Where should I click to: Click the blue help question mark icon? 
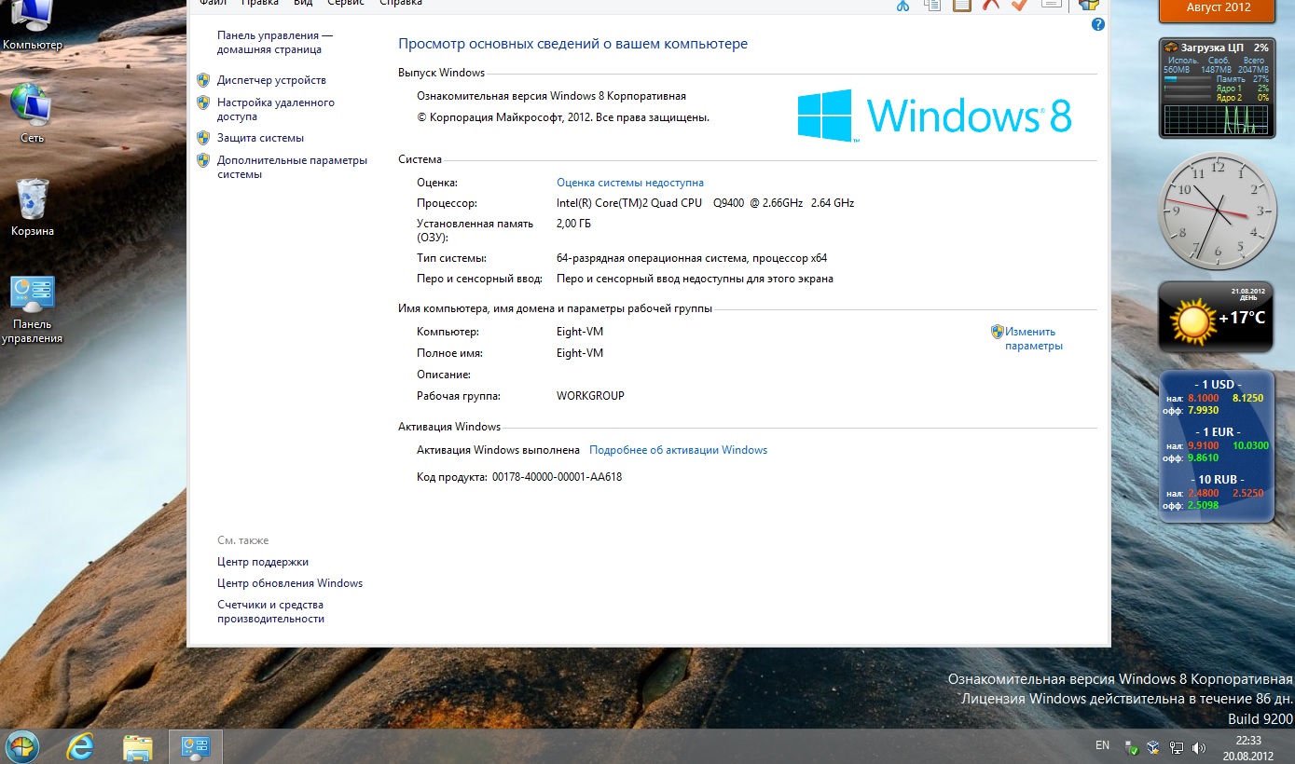click(x=1097, y=24)
